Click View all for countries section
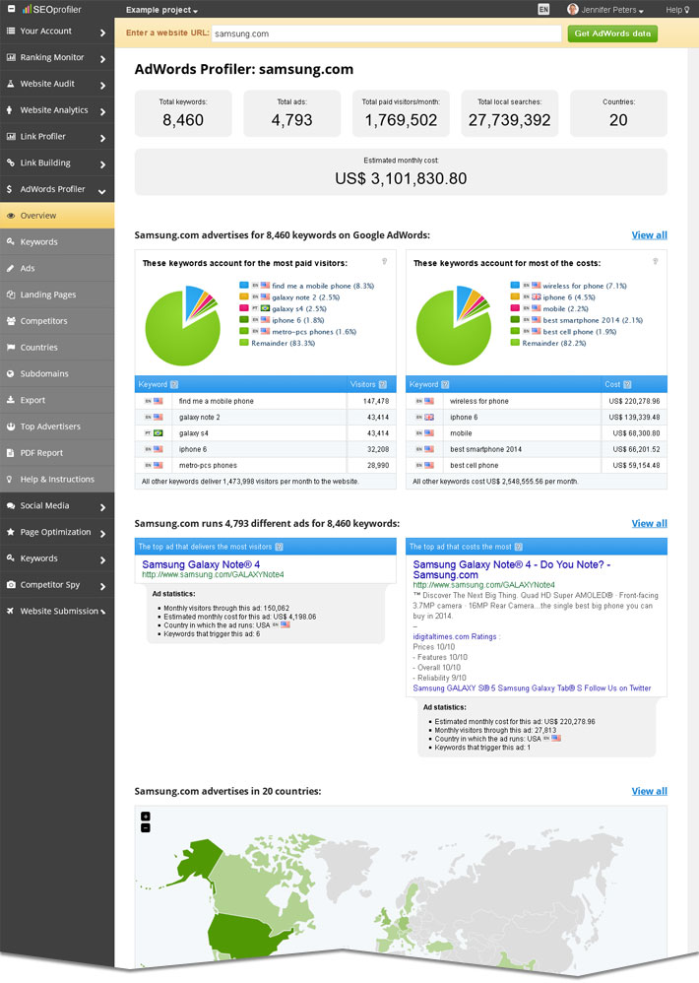The width and height of the screenshot is (699, 983). coord(649,791)
